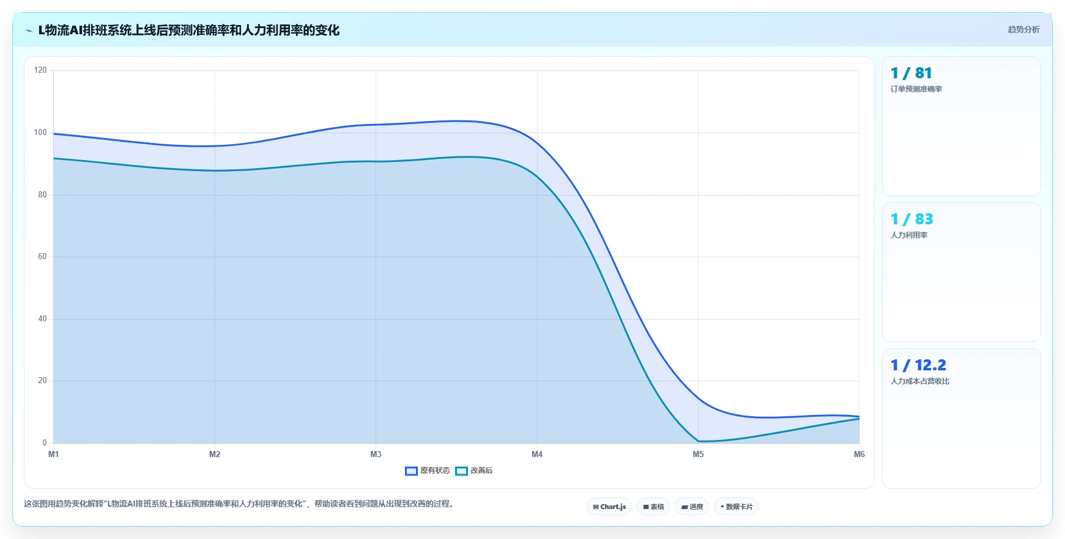Image resolution: width=1065 pixels, height=539 pixels.
Task: Open the 人力利用率 card
Action: coord(961,273)
